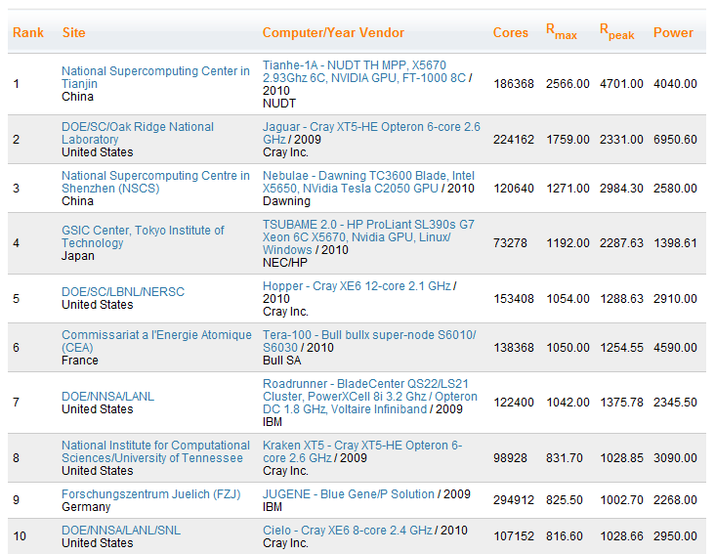Select the France country text

80,361
